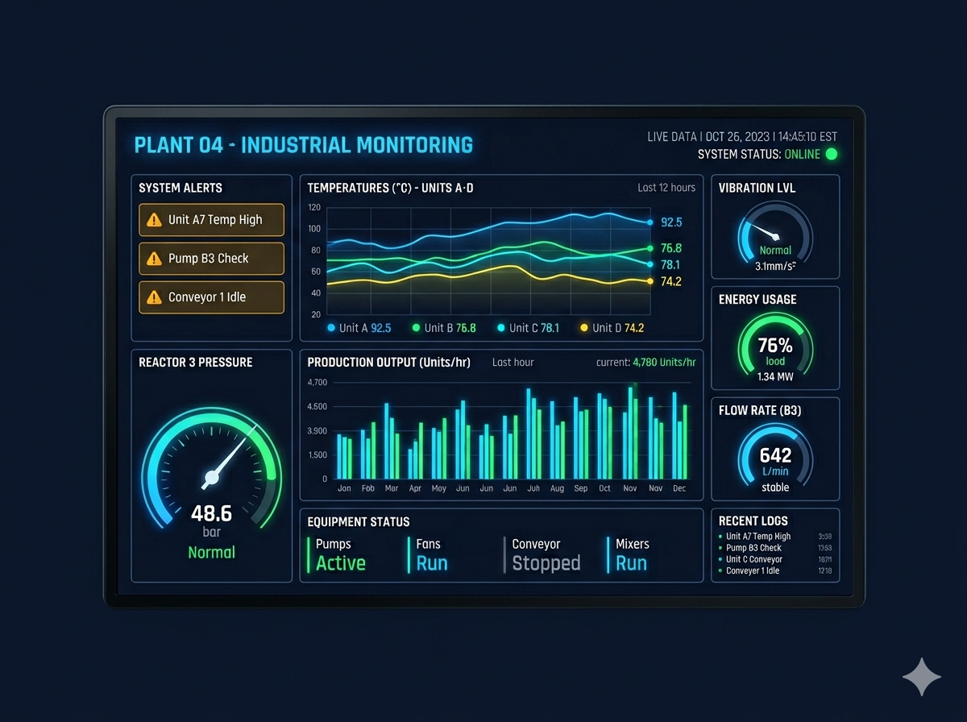The height and width of the screenshot is (722, 967).
Task: Click the Vibration LVL gauge
Action: click(x=774, y=234)
